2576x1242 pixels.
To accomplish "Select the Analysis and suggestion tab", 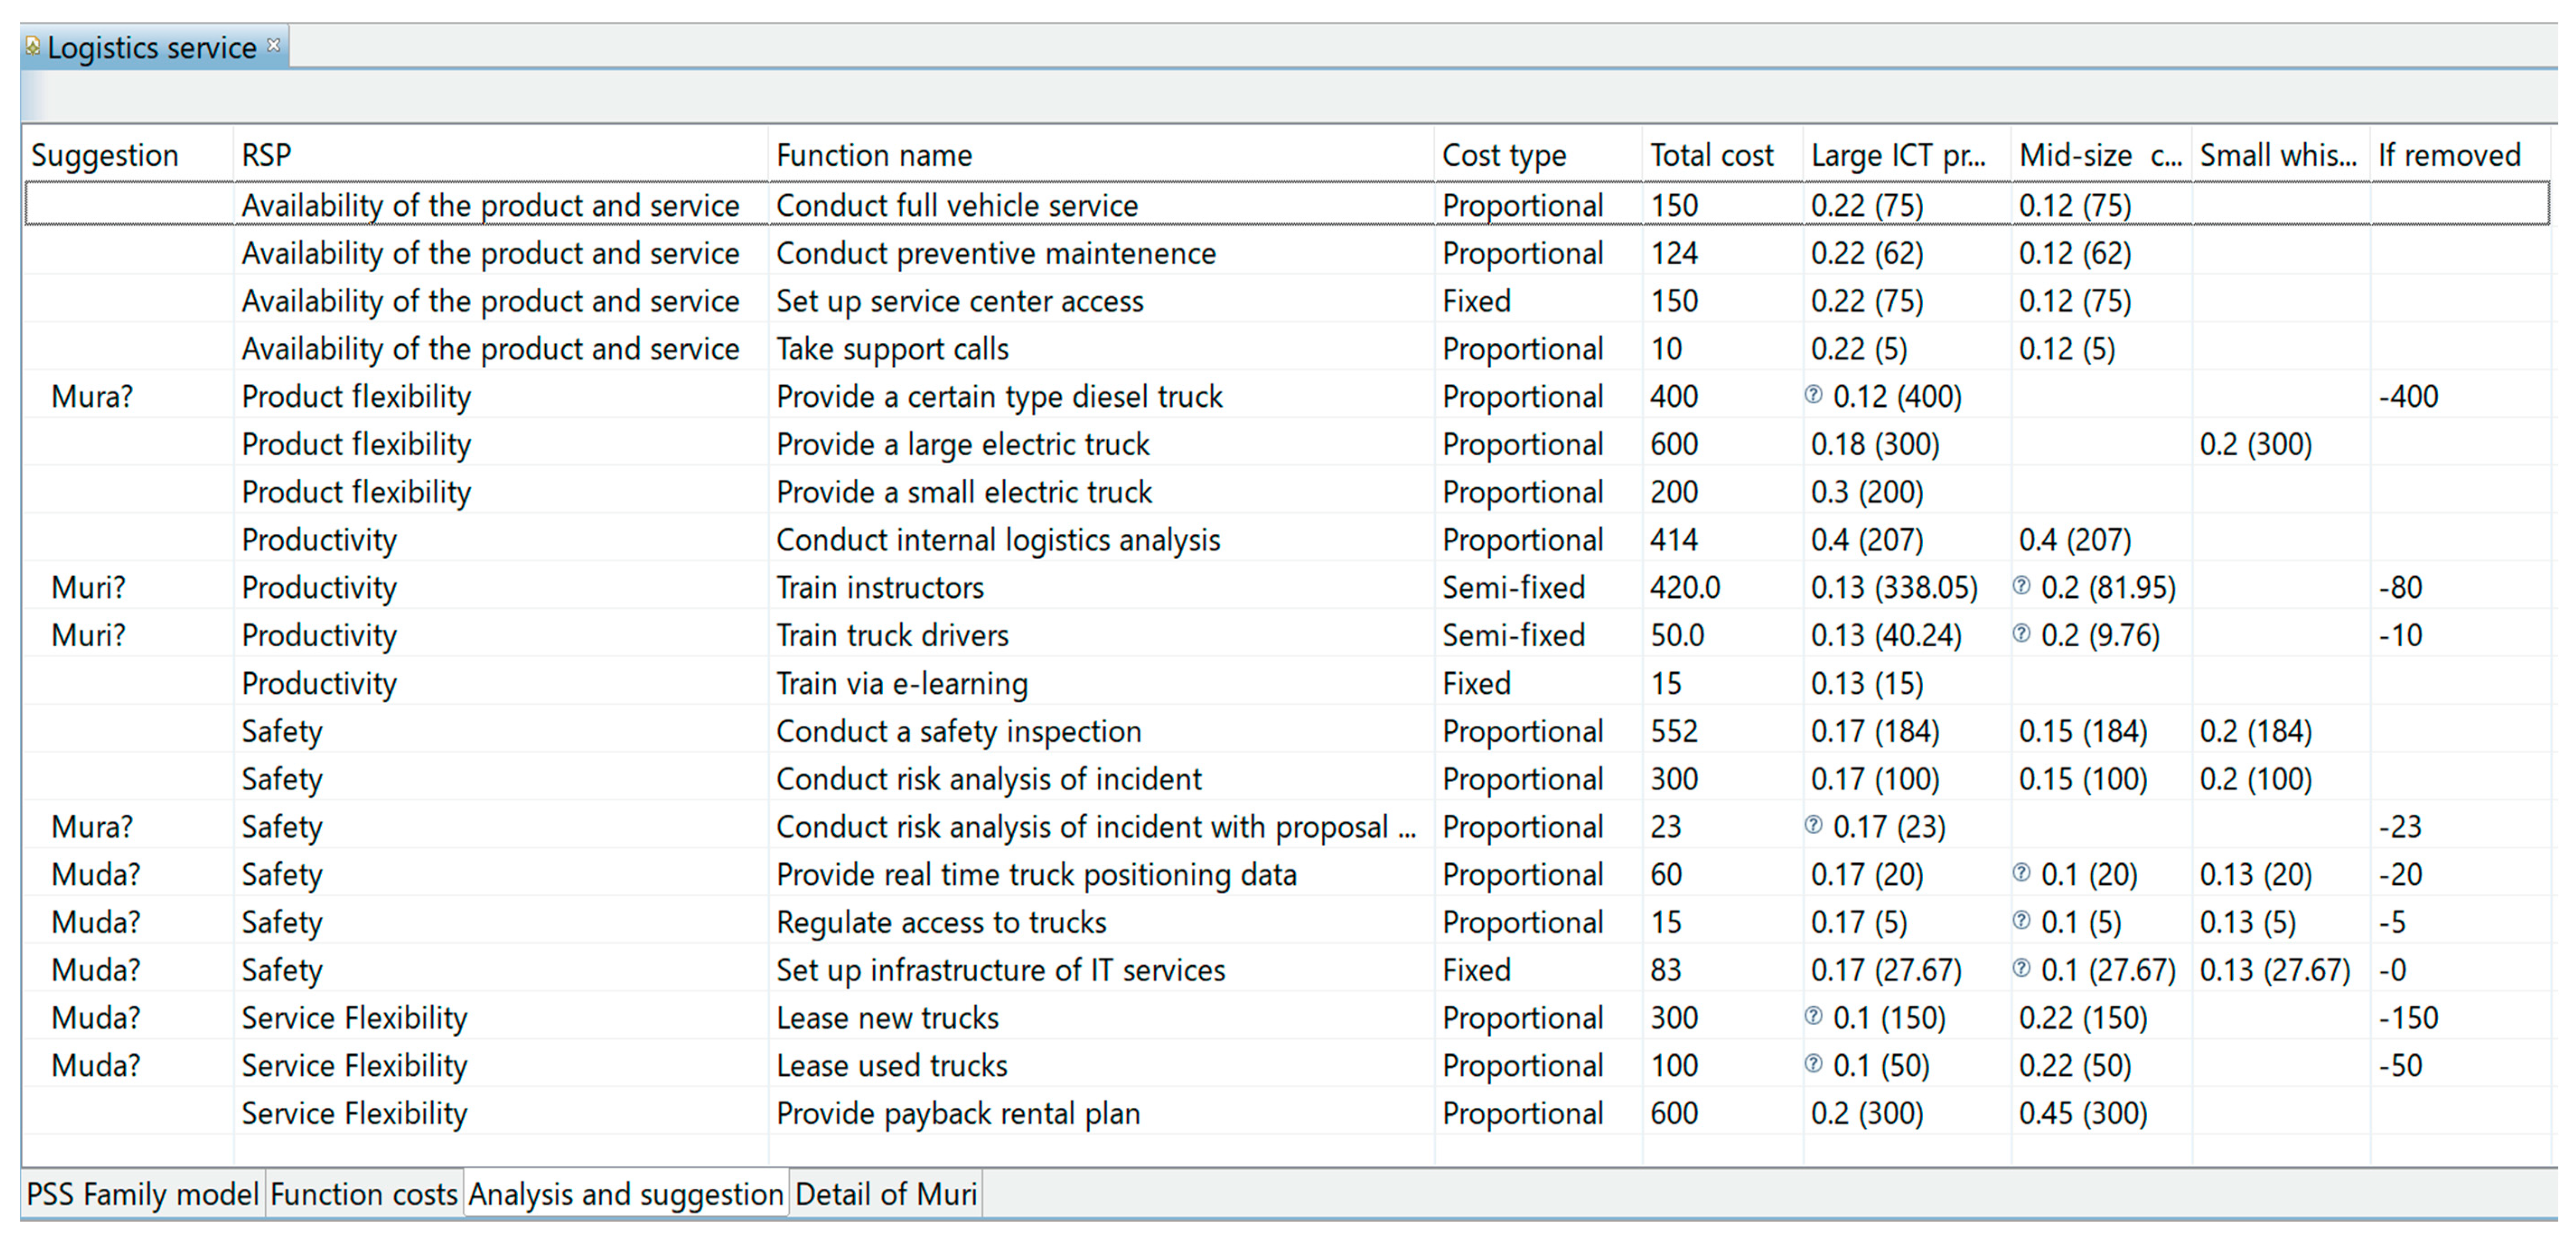I will click(626, 1194).
